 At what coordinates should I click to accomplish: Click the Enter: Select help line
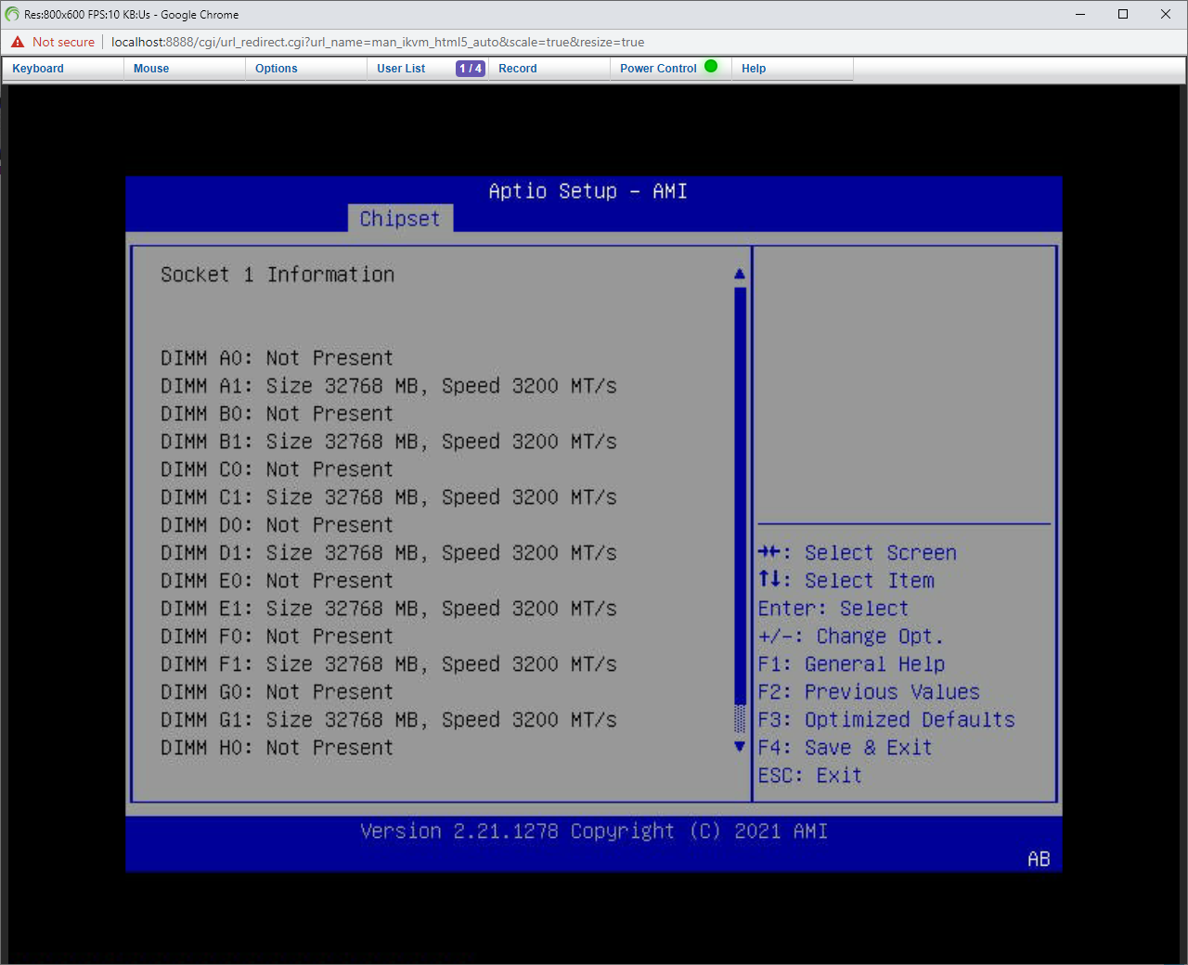click(x=833, y=609)
